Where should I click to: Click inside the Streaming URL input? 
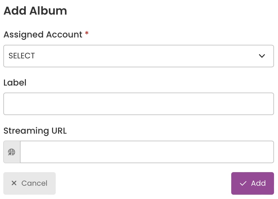click(x=147, y=152)
